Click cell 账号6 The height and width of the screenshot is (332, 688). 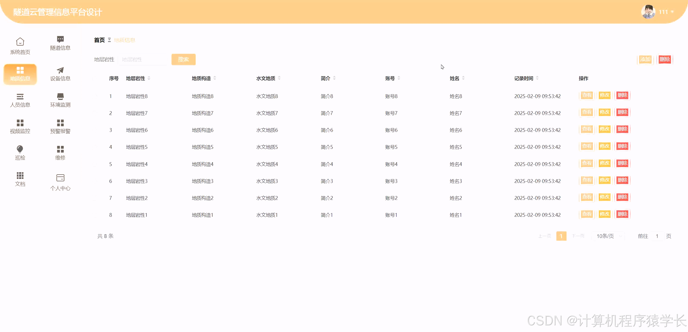[391, 130]
